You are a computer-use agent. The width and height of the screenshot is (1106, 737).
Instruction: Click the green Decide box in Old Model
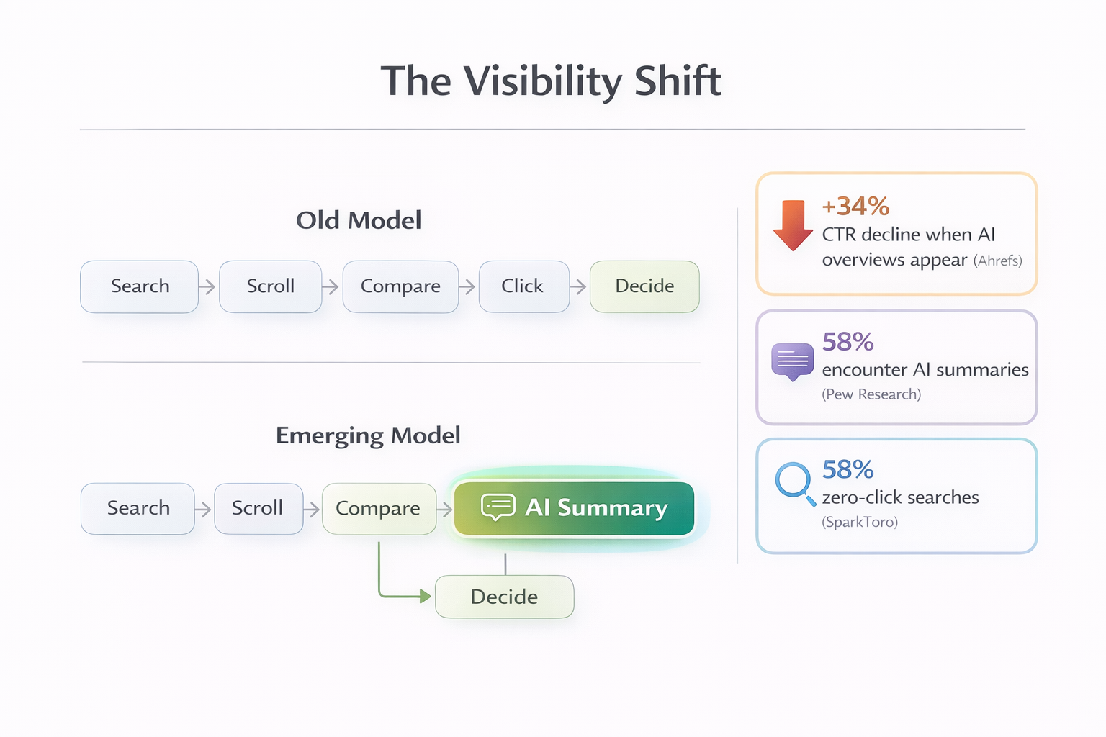pos(644,286)
